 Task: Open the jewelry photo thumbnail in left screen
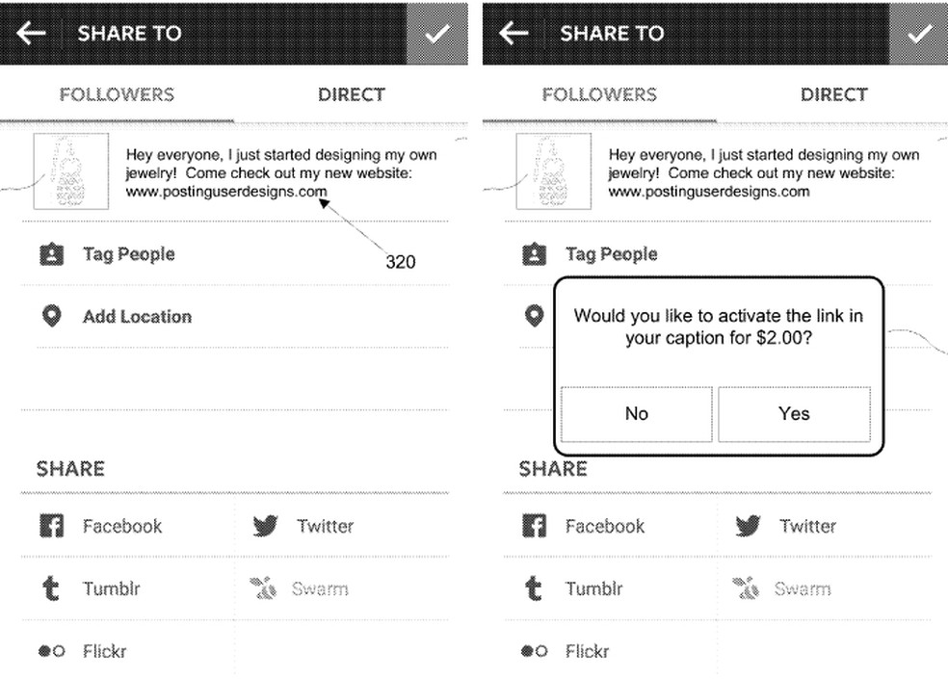[x=71, y=171]
